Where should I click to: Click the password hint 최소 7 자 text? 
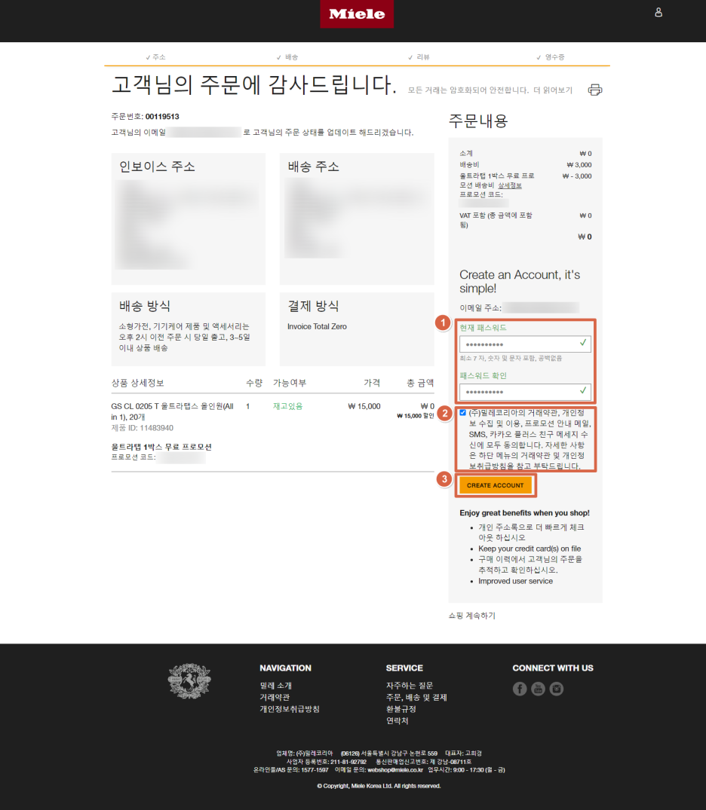click(511, 358)
